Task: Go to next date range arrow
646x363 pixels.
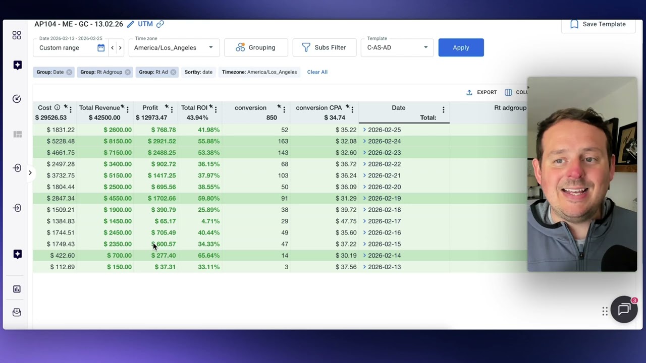Action: tap(120, 48)
